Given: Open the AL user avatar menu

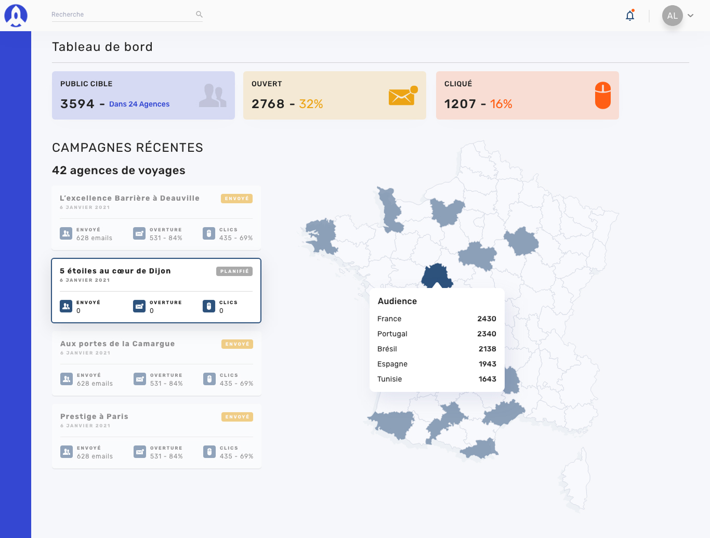Looking at the screenshot, I should click(x=672, y=16).
